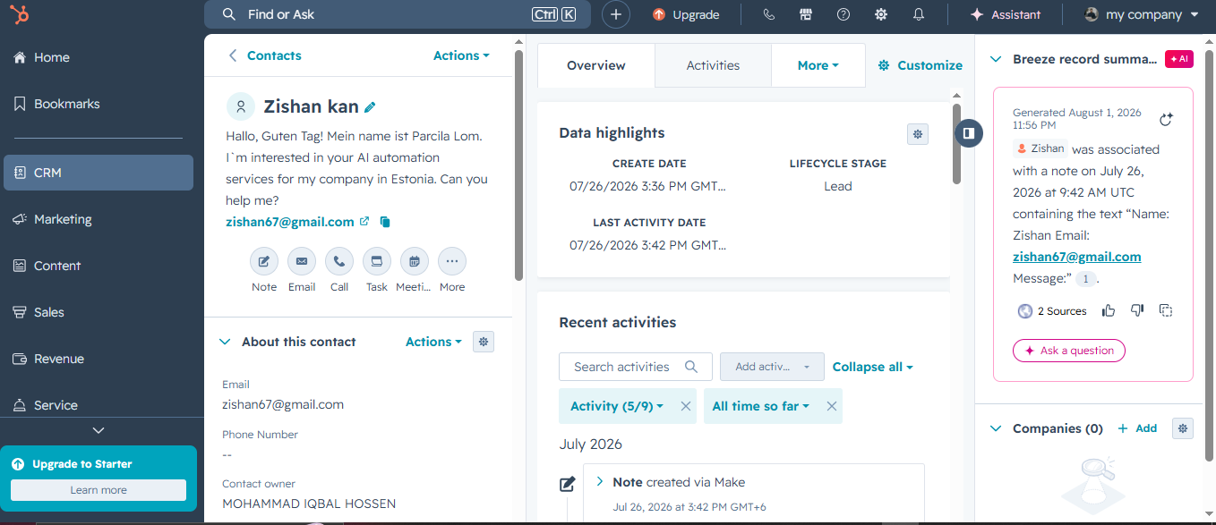This screenshot has height=525, width=1216.
Task: Open Sales in sidebar
Action: (98, 312)
